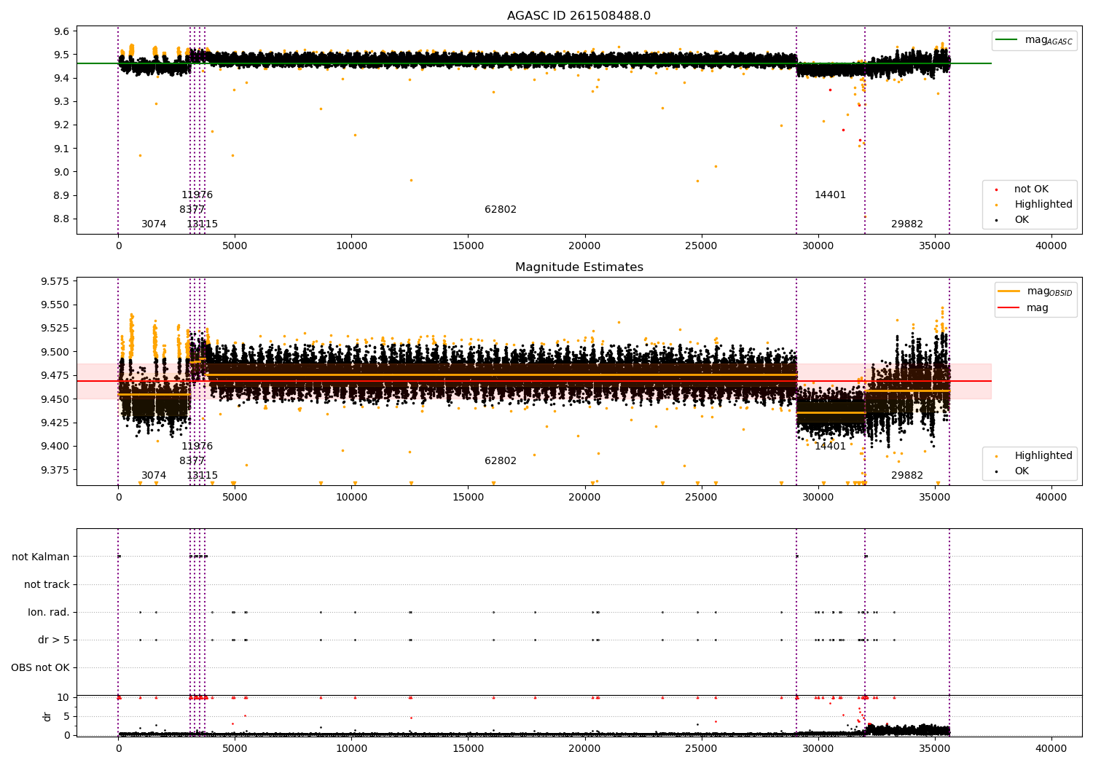This screenshot has height=765, width=1093.
Task: Click the 'not Kalman' axis label
Action: click(41, 557)
